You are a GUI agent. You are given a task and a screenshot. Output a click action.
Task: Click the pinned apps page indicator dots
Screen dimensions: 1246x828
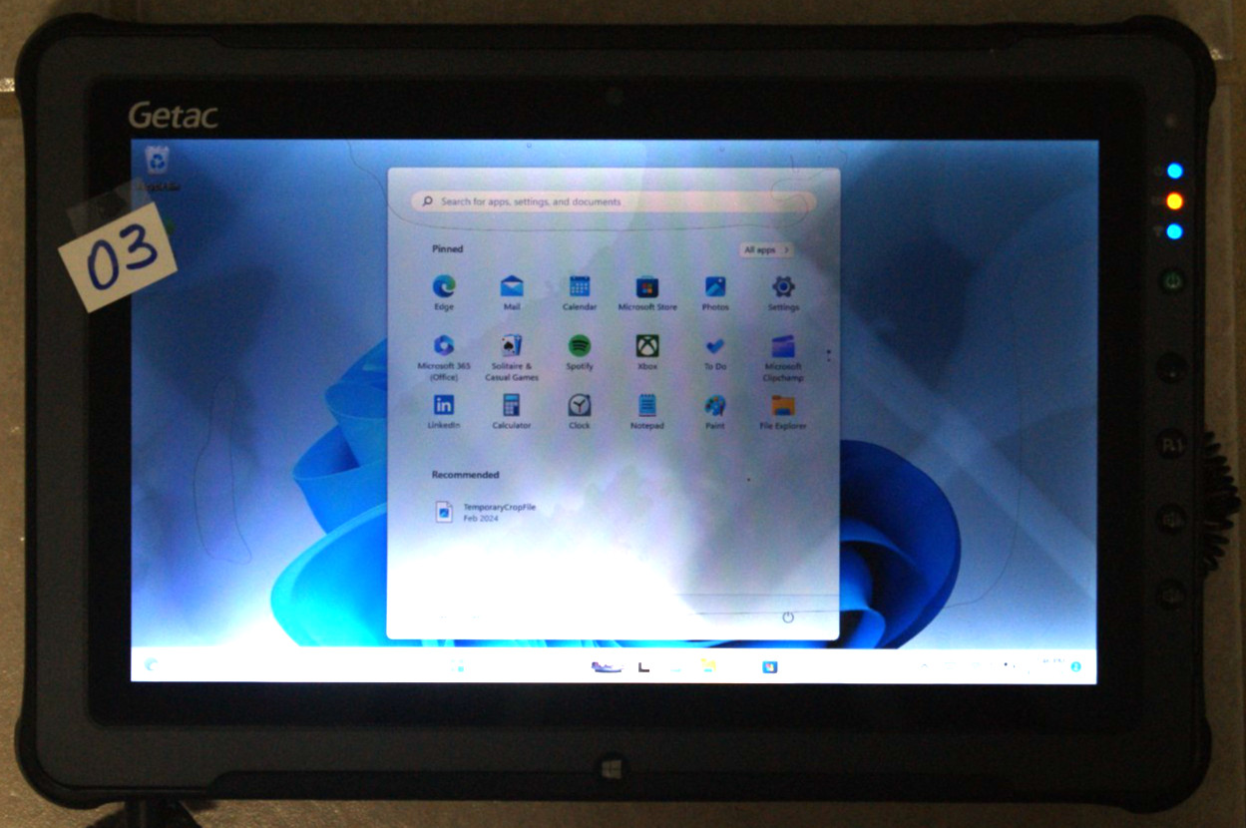(x=828, y=354)
